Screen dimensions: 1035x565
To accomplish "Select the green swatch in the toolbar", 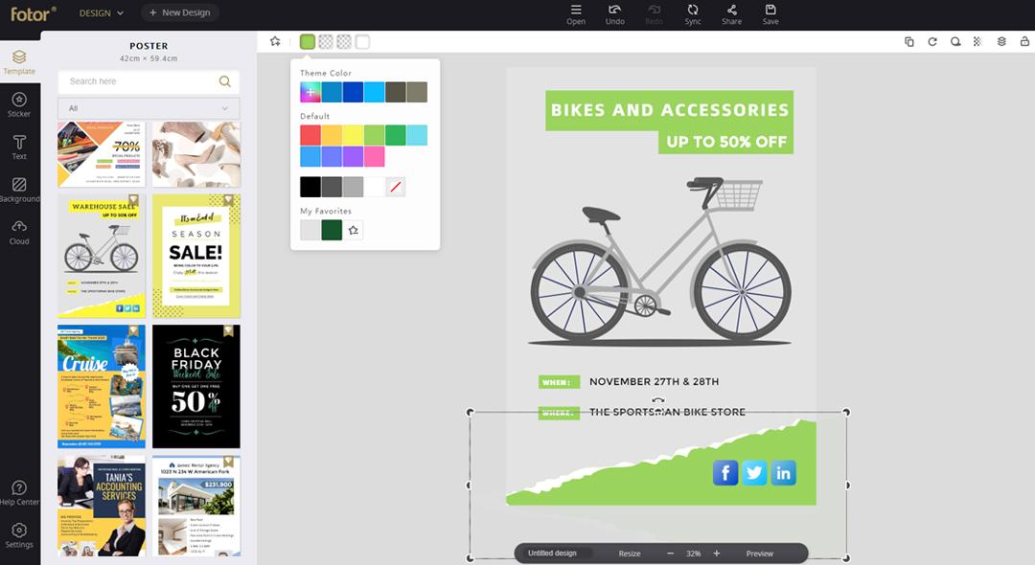I will [x=307, y=41].
